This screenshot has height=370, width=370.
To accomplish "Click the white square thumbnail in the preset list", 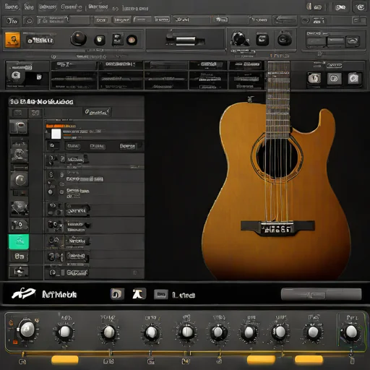I will [56, 134].
